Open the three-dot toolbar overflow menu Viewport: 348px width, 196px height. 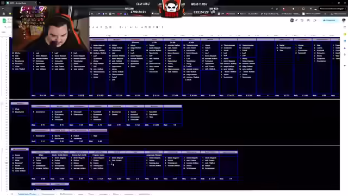163,27
